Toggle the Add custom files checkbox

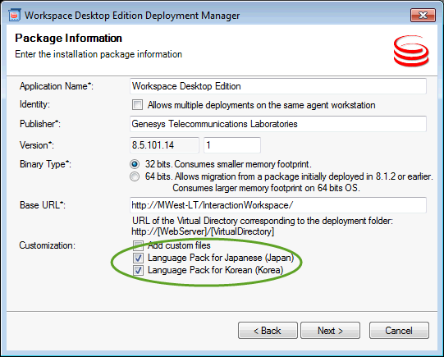click(x=138, y=245)
